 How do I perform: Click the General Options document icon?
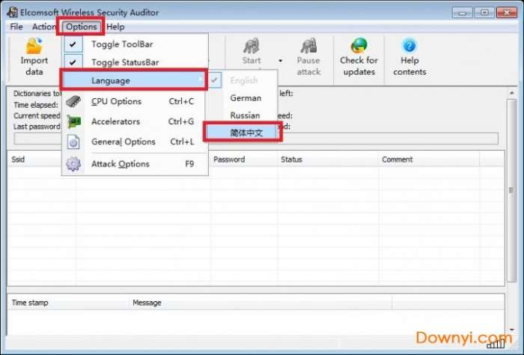point(73,142)
